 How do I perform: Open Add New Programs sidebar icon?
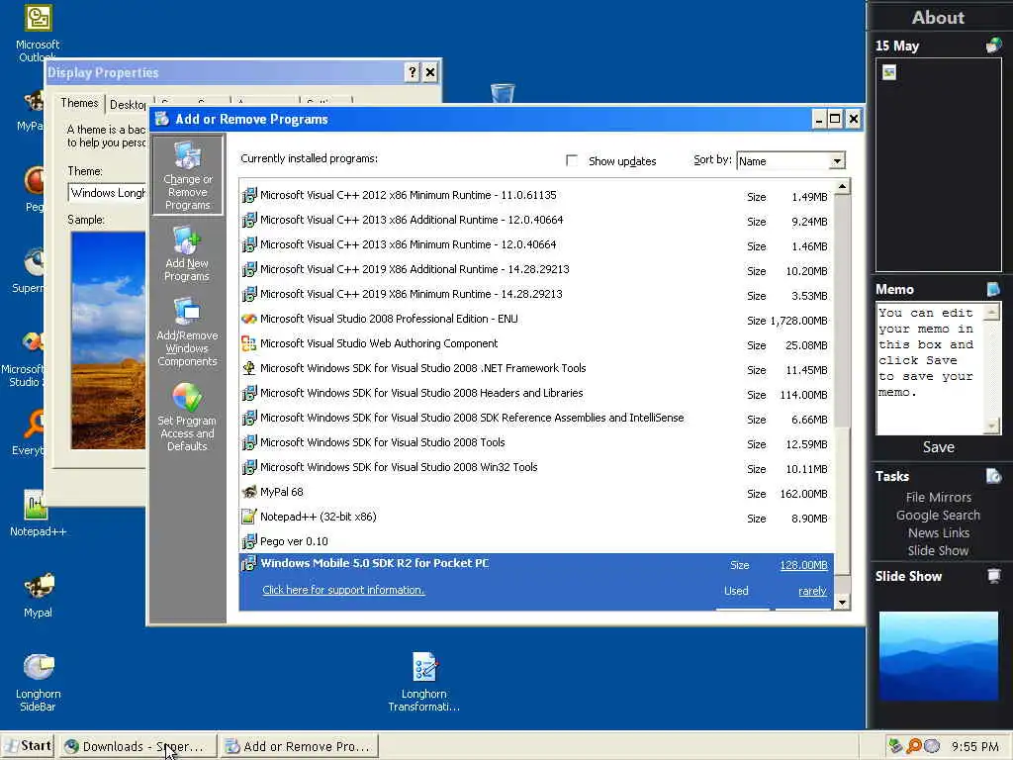pos(187,253)
